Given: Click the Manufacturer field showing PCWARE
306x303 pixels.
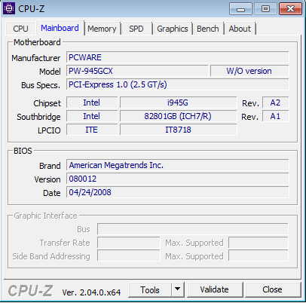Looking at the screenshot, I should click(x=178, y=57).
